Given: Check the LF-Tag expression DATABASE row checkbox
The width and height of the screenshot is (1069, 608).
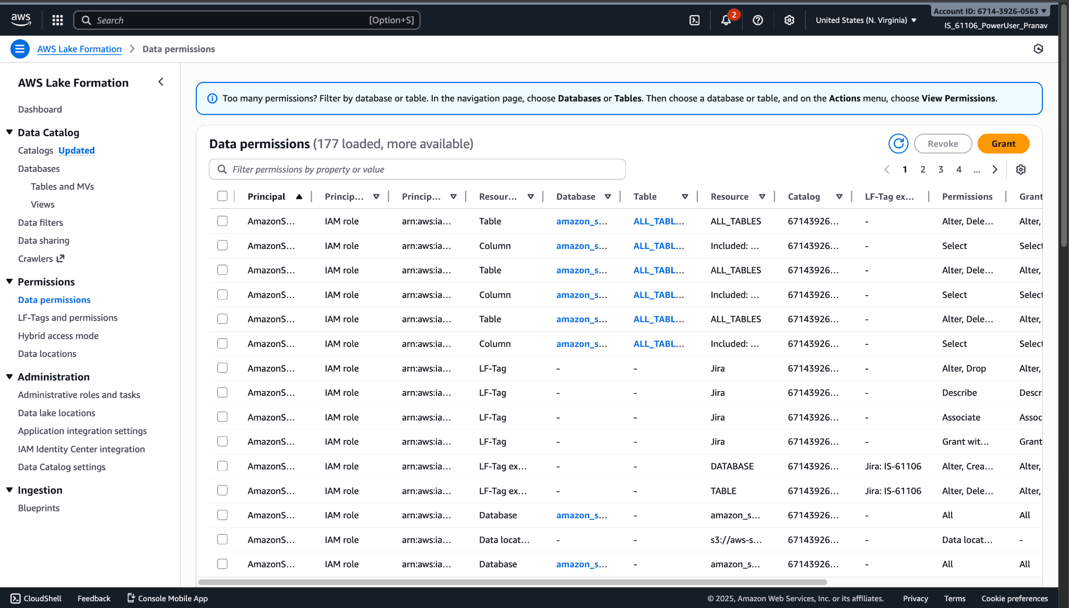Looking at the screenshot, I should point(222,466).
